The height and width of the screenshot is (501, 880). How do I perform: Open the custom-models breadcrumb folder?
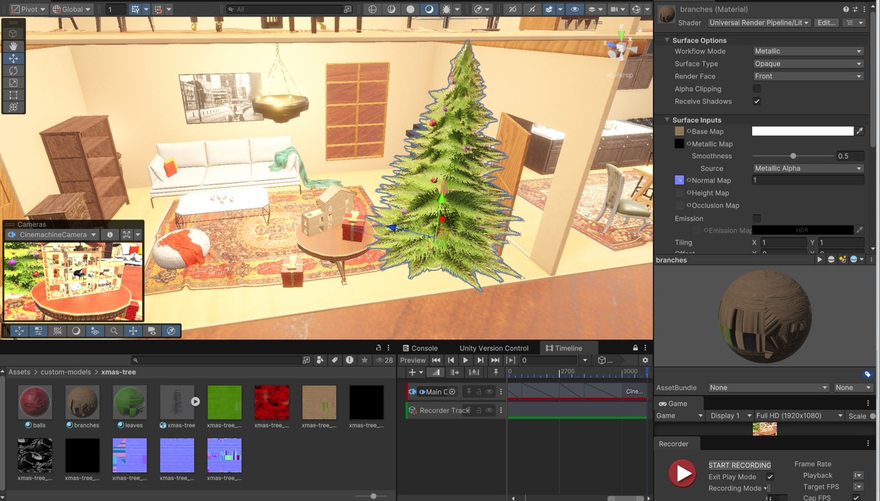pyautogui.click(x=66, y=372)
